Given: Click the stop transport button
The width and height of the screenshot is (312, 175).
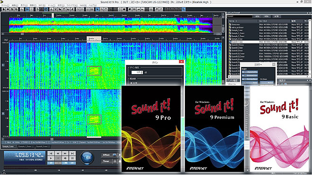Looking at the screenshot, I should (x=58, y=158).
